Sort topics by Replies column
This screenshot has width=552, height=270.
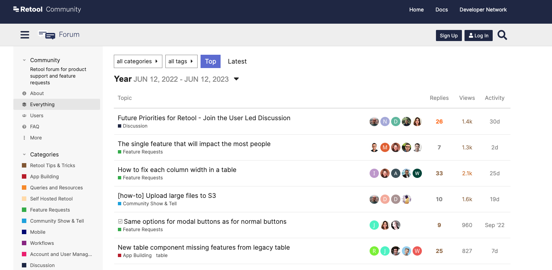point(439,98)
